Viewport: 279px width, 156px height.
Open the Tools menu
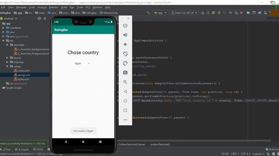point(80,7)
